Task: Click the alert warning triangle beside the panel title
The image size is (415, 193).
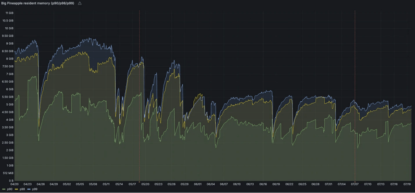Action: (x=80, y=3)
